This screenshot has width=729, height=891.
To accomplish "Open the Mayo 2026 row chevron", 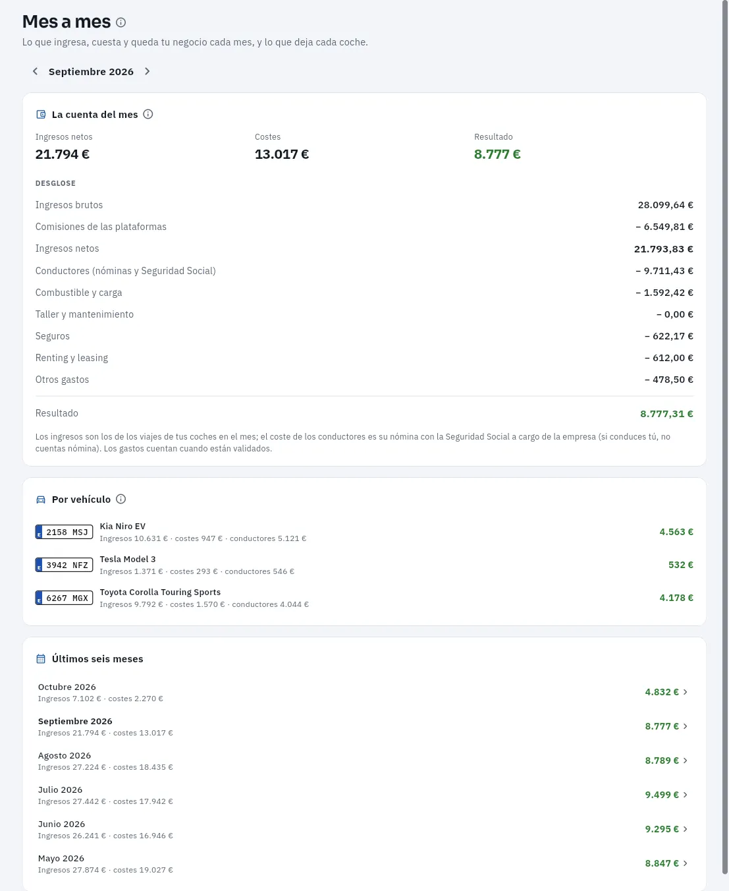I will (686, 863).
